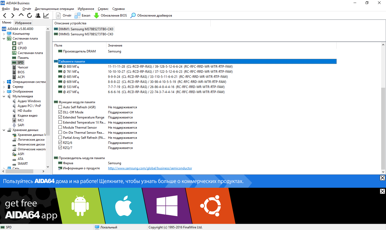Image resolution: width=386 pixels, height=230 pixels.
Task: Toggle the DLL-Off Mode checkbox
Action: point(60,112)
